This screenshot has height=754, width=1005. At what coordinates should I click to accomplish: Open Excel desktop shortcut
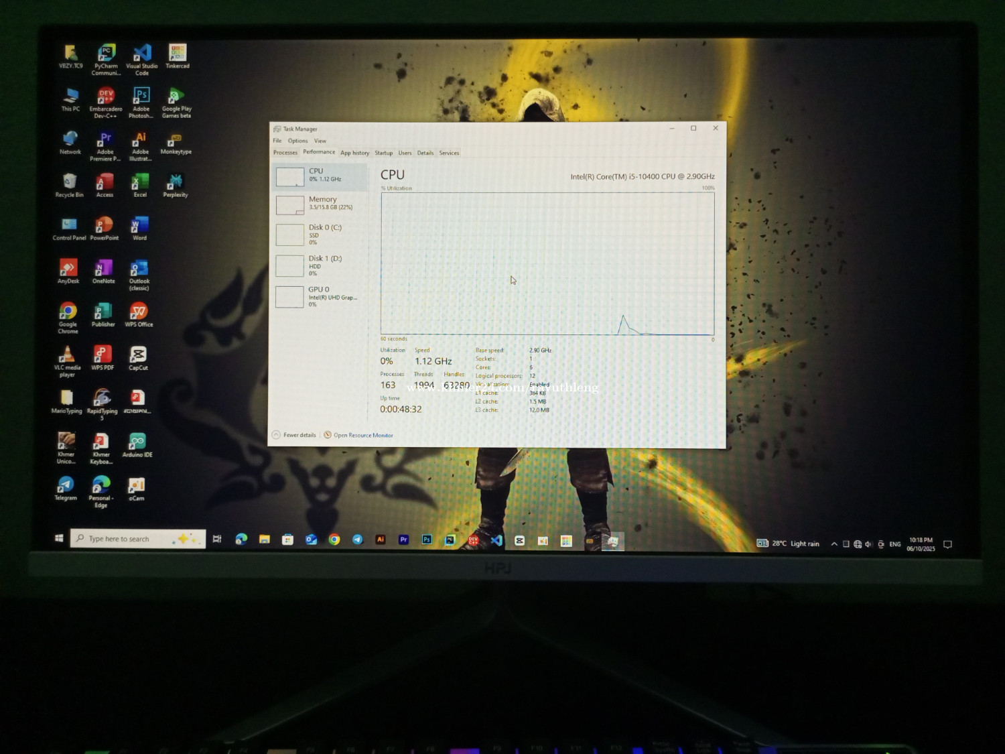[x=140, y=185]
